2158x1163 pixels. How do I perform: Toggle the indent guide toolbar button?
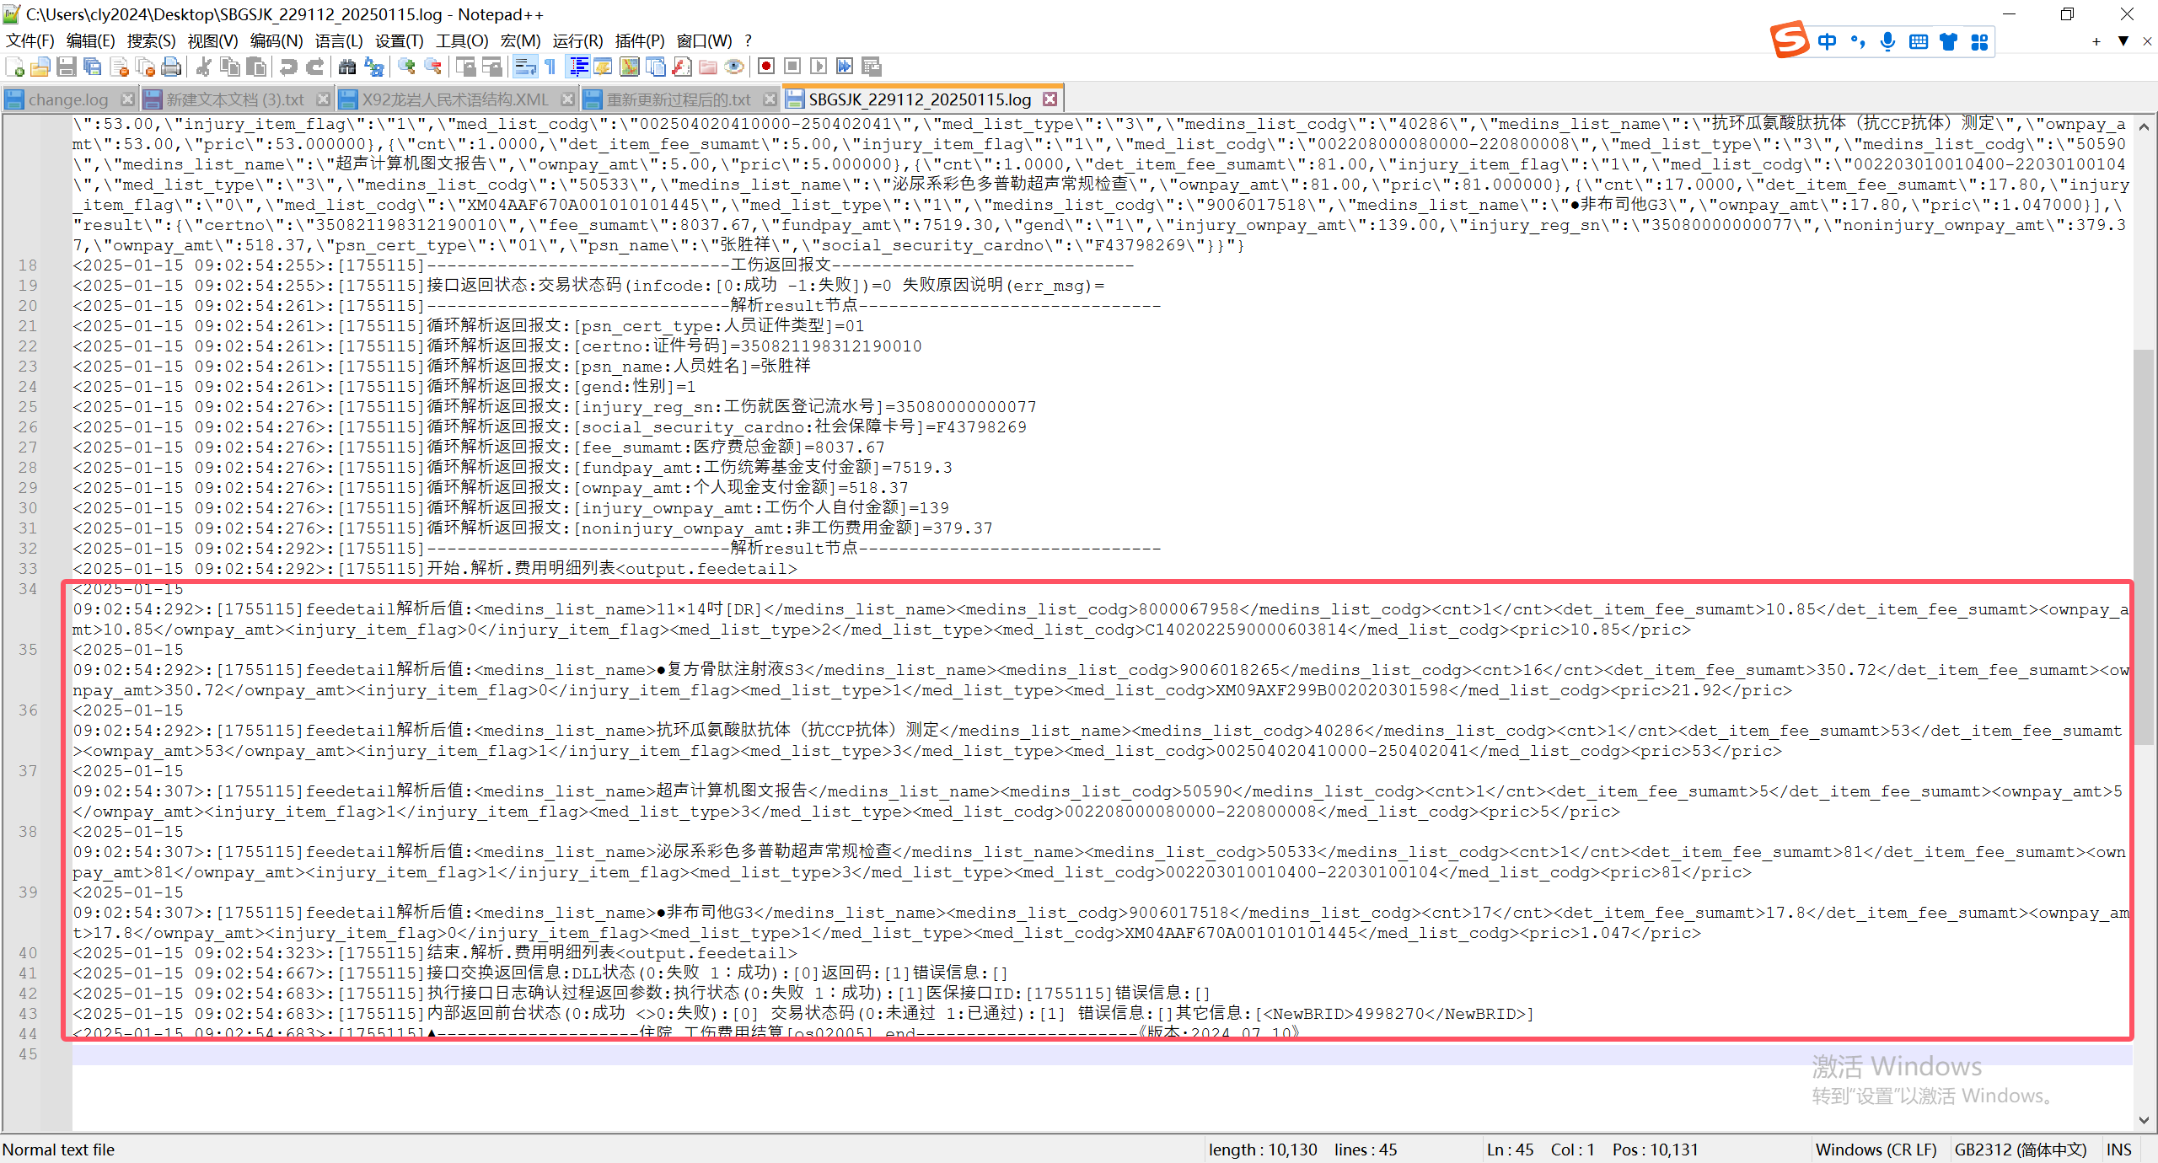coord(578,67)
